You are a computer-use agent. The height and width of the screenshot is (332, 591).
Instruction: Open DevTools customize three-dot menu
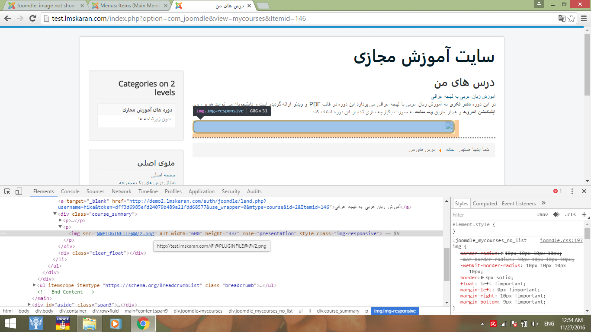pos(572,192)
